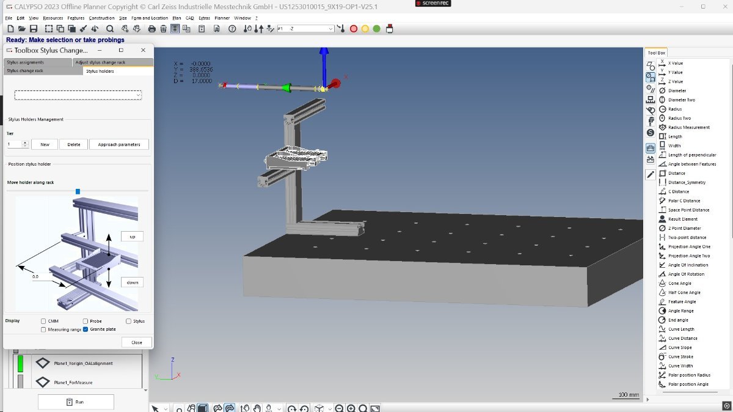
Task: Click the circled S icon in Tool Box sidebar
Action: pyautogui.click(x=650, y=133)
